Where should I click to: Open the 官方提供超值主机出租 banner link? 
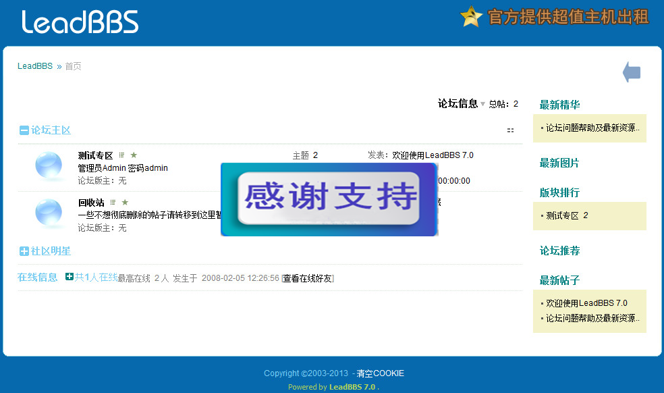(x=568, y=17)
